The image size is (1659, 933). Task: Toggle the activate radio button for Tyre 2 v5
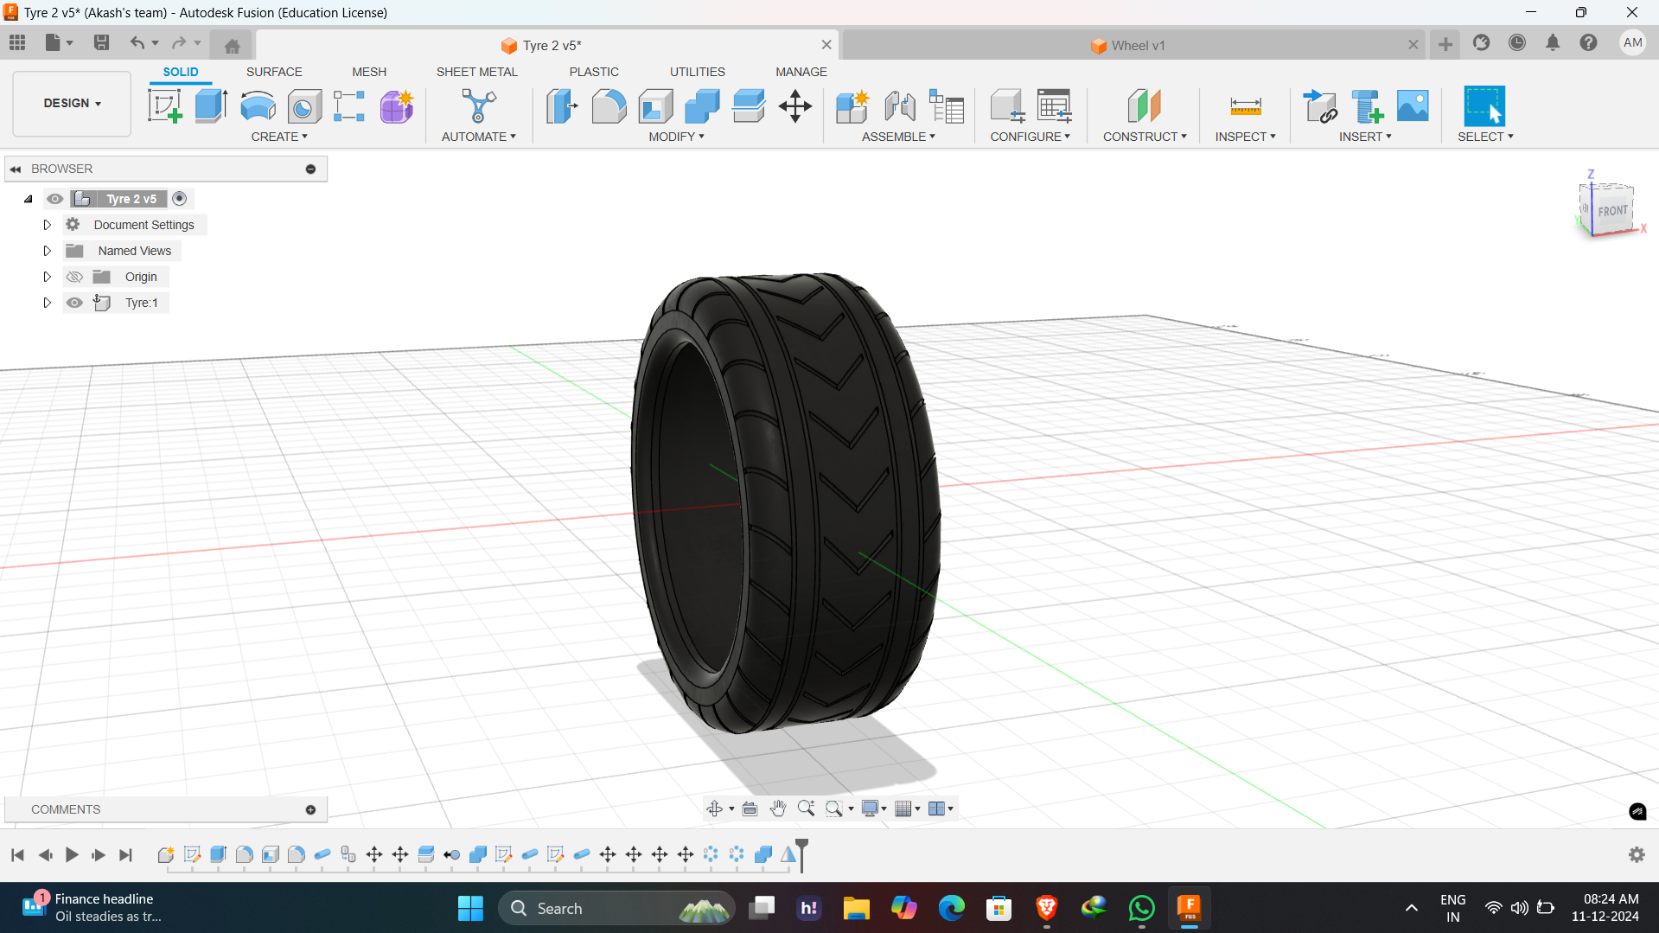coord(180,199)
